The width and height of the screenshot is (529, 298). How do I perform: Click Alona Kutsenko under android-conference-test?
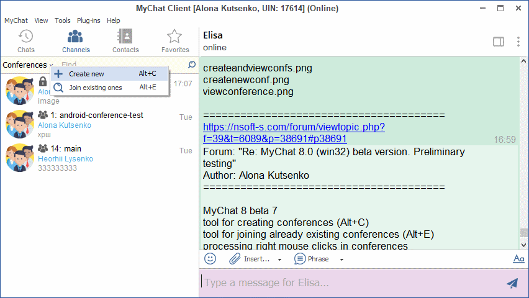(65, 125)
